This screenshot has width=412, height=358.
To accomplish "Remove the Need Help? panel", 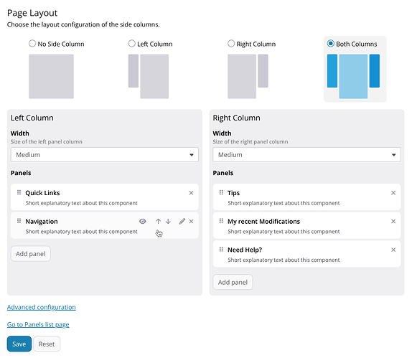I will [393, 250].
